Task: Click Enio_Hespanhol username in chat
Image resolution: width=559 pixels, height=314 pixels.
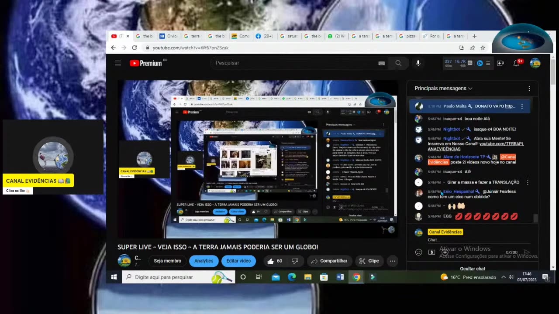Action: pyautogui.click(x=459, y=191)
